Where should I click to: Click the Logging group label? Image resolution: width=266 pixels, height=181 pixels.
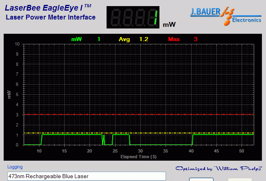pos(15,167)
